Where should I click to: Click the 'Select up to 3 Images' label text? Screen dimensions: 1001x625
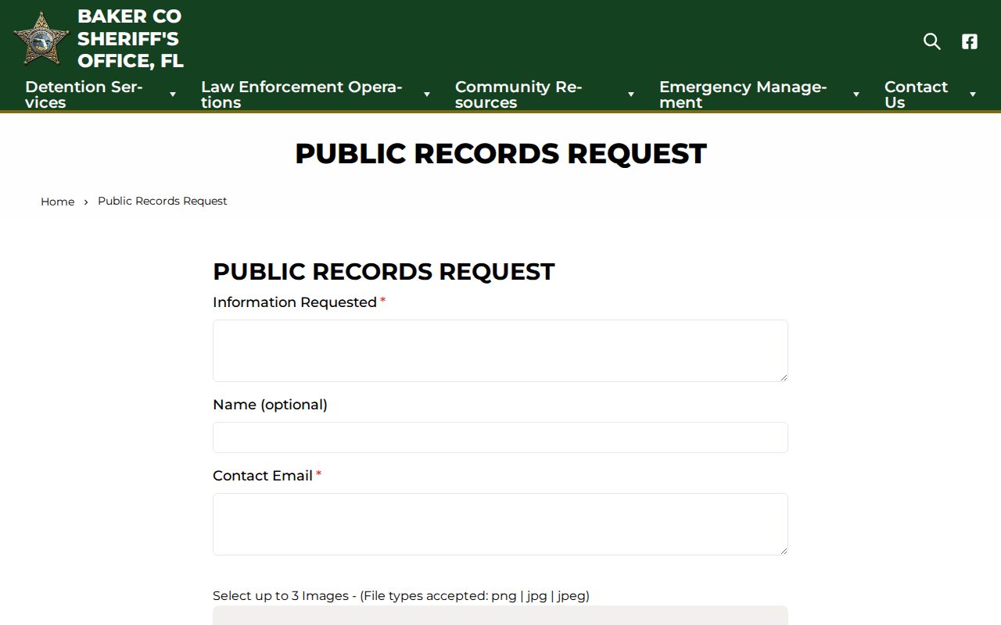(x=401, y=596)
